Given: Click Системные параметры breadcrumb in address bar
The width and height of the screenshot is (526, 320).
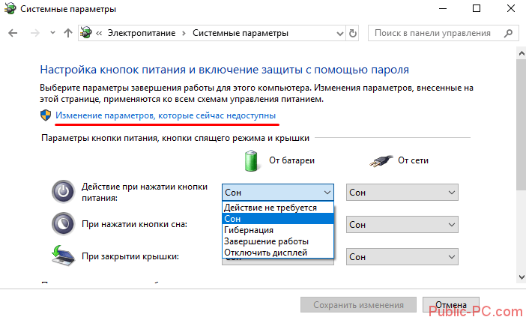Looking at the screenshot, I should tap(241, 33).
